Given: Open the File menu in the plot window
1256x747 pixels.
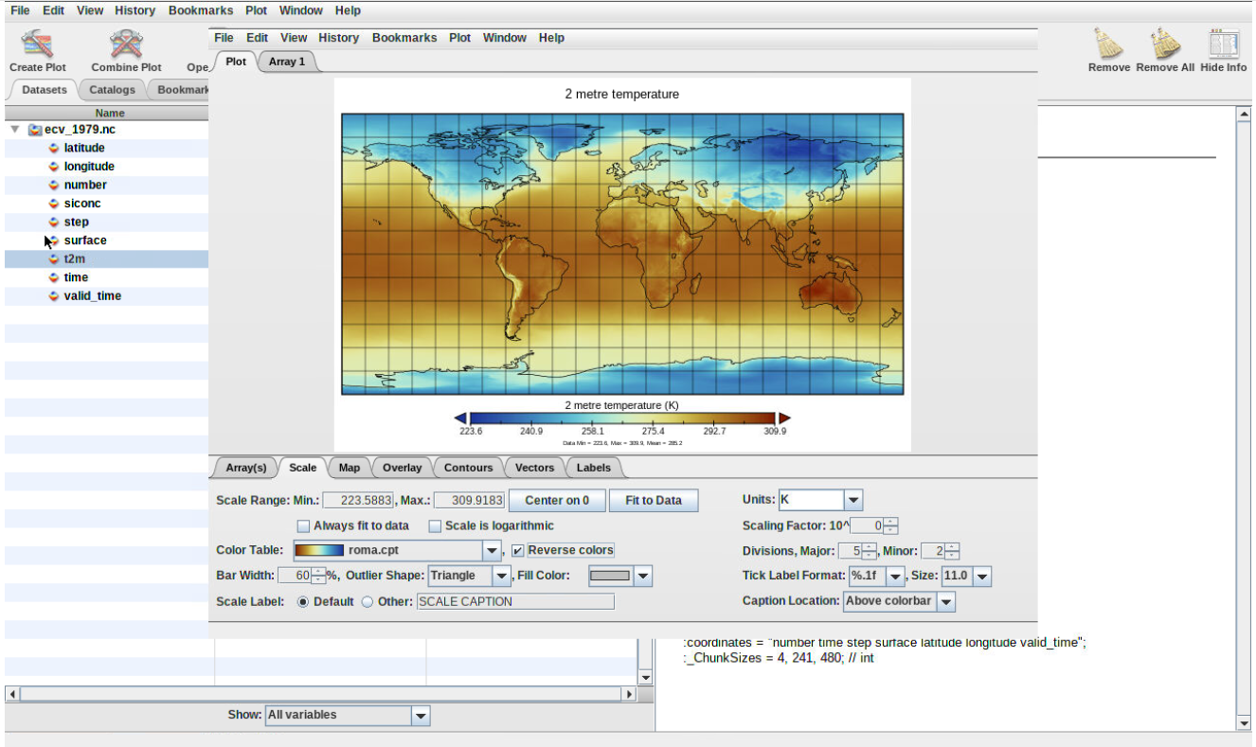Looking at the screenshot, I should 224,38.
